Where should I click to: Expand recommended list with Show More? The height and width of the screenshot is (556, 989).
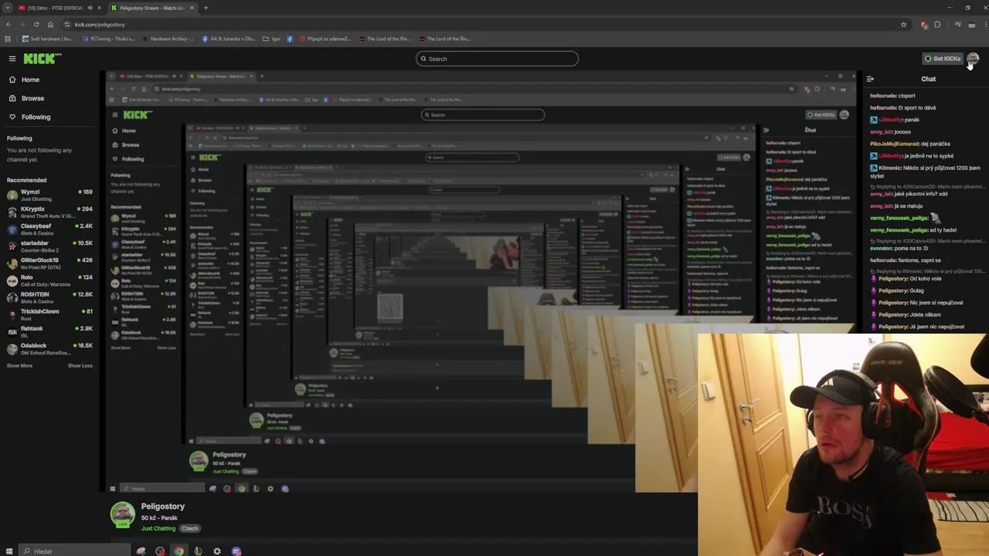coord(19,365)
